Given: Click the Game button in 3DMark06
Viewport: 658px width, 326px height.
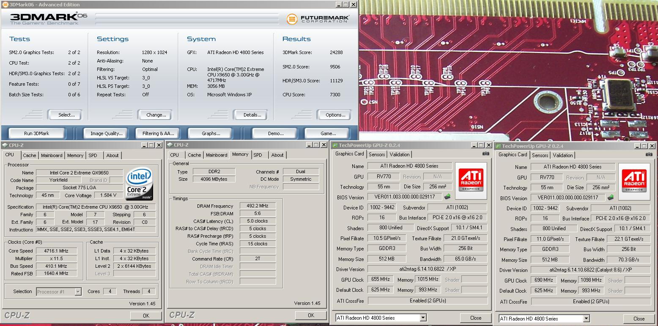Looking at the screenshot, I should 328,133.
